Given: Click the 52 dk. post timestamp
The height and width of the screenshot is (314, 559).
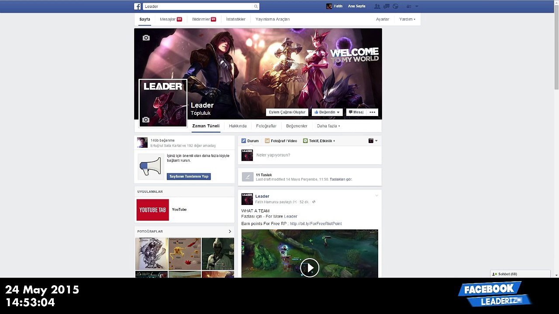Looking at the screenshot, I should (x=304, y=202).
